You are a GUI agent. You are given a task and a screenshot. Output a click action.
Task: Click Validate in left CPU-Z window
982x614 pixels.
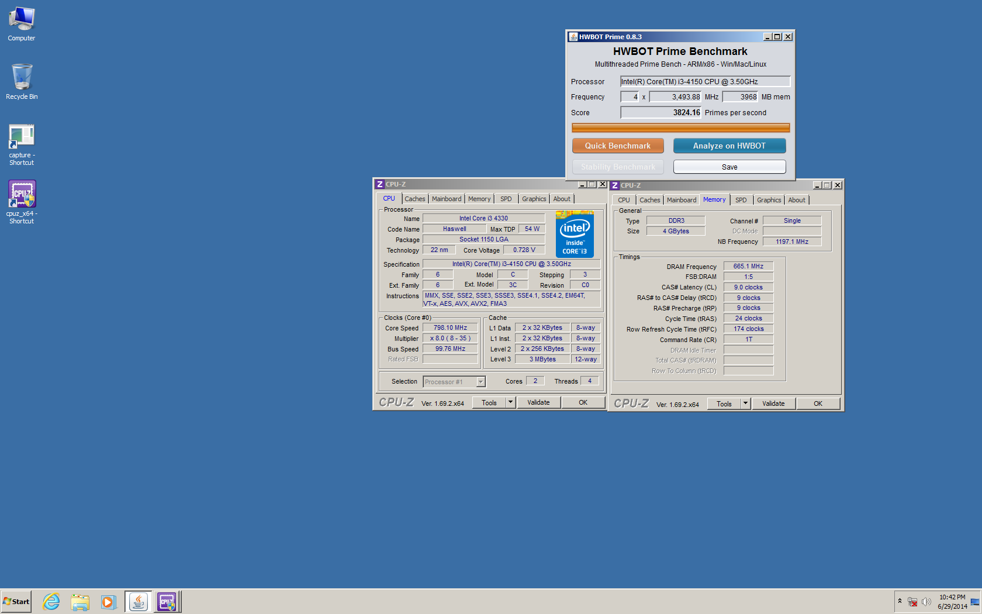tap(538, 402)
